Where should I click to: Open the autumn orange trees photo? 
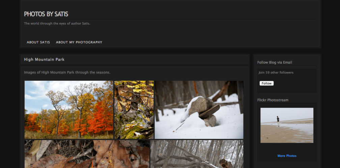[69, 110]
